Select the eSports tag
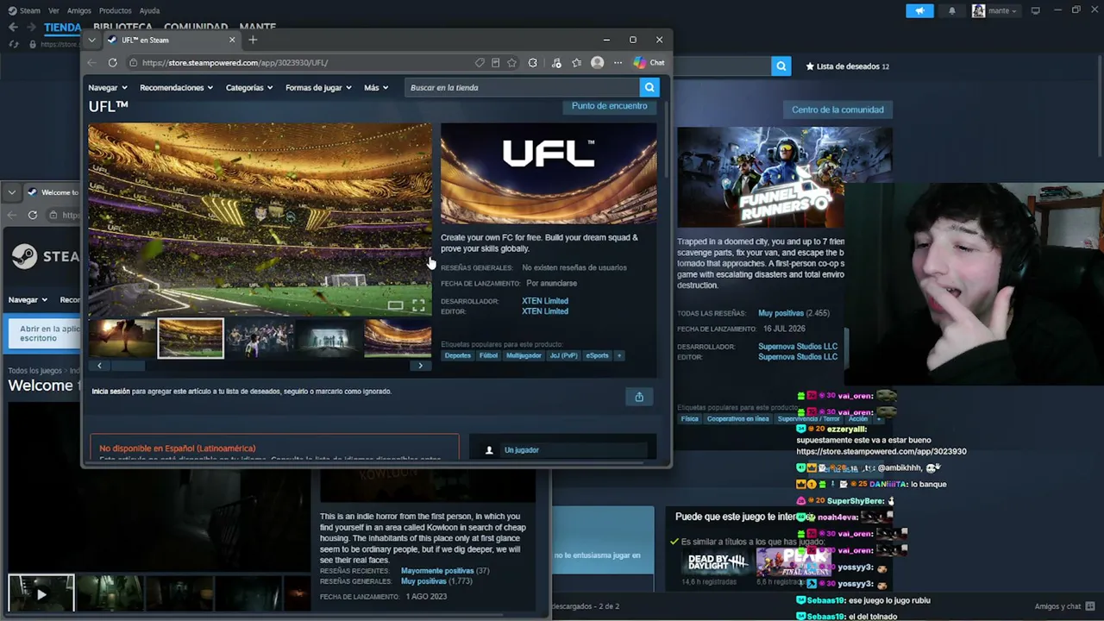 click(597, 355)
